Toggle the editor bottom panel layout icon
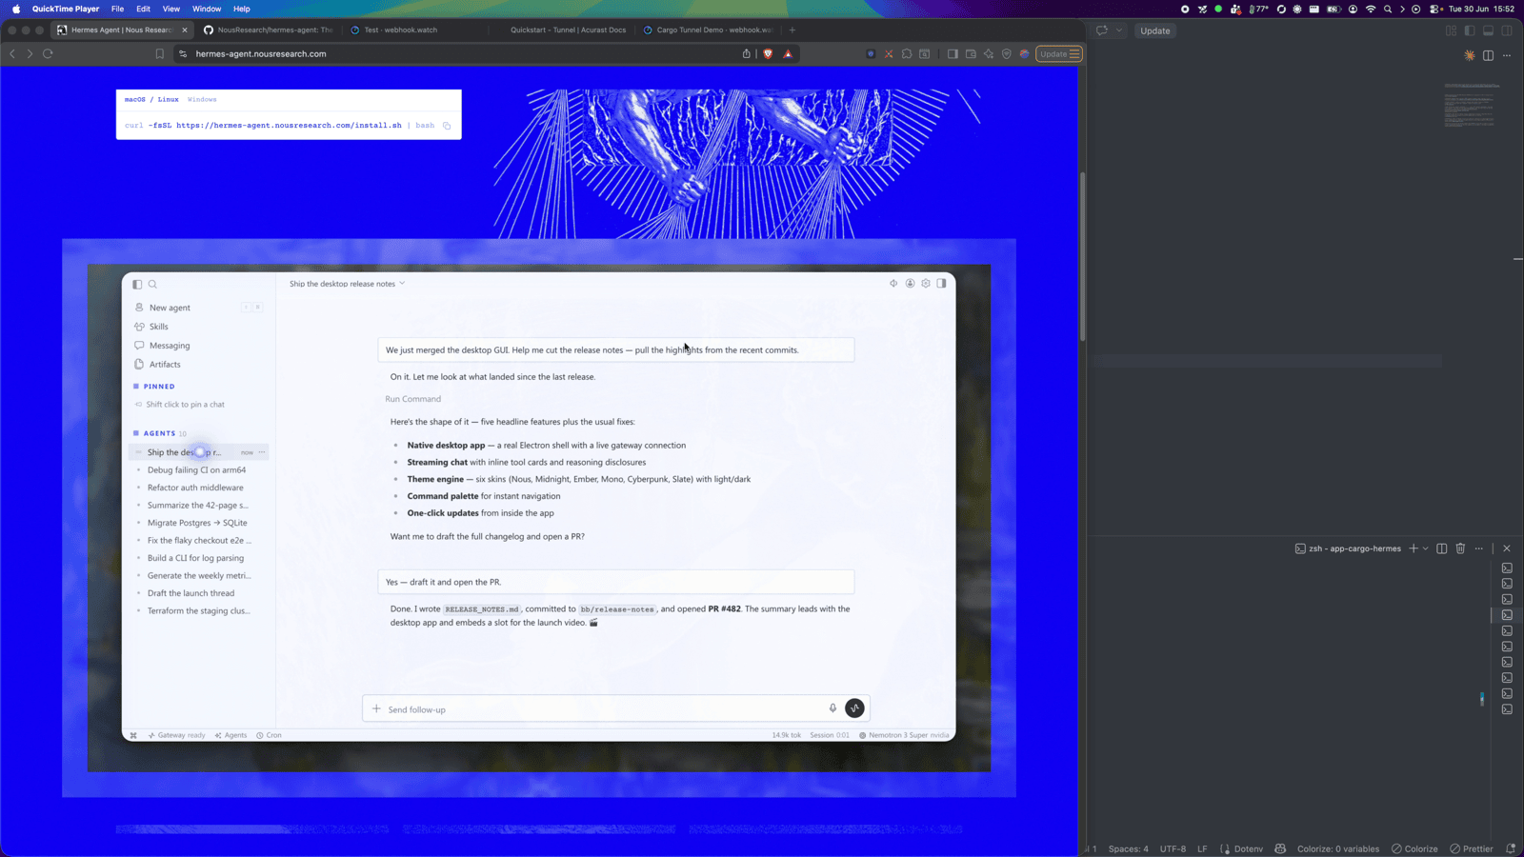This screenshot has width=1524, height=857. coord(1488,30)
